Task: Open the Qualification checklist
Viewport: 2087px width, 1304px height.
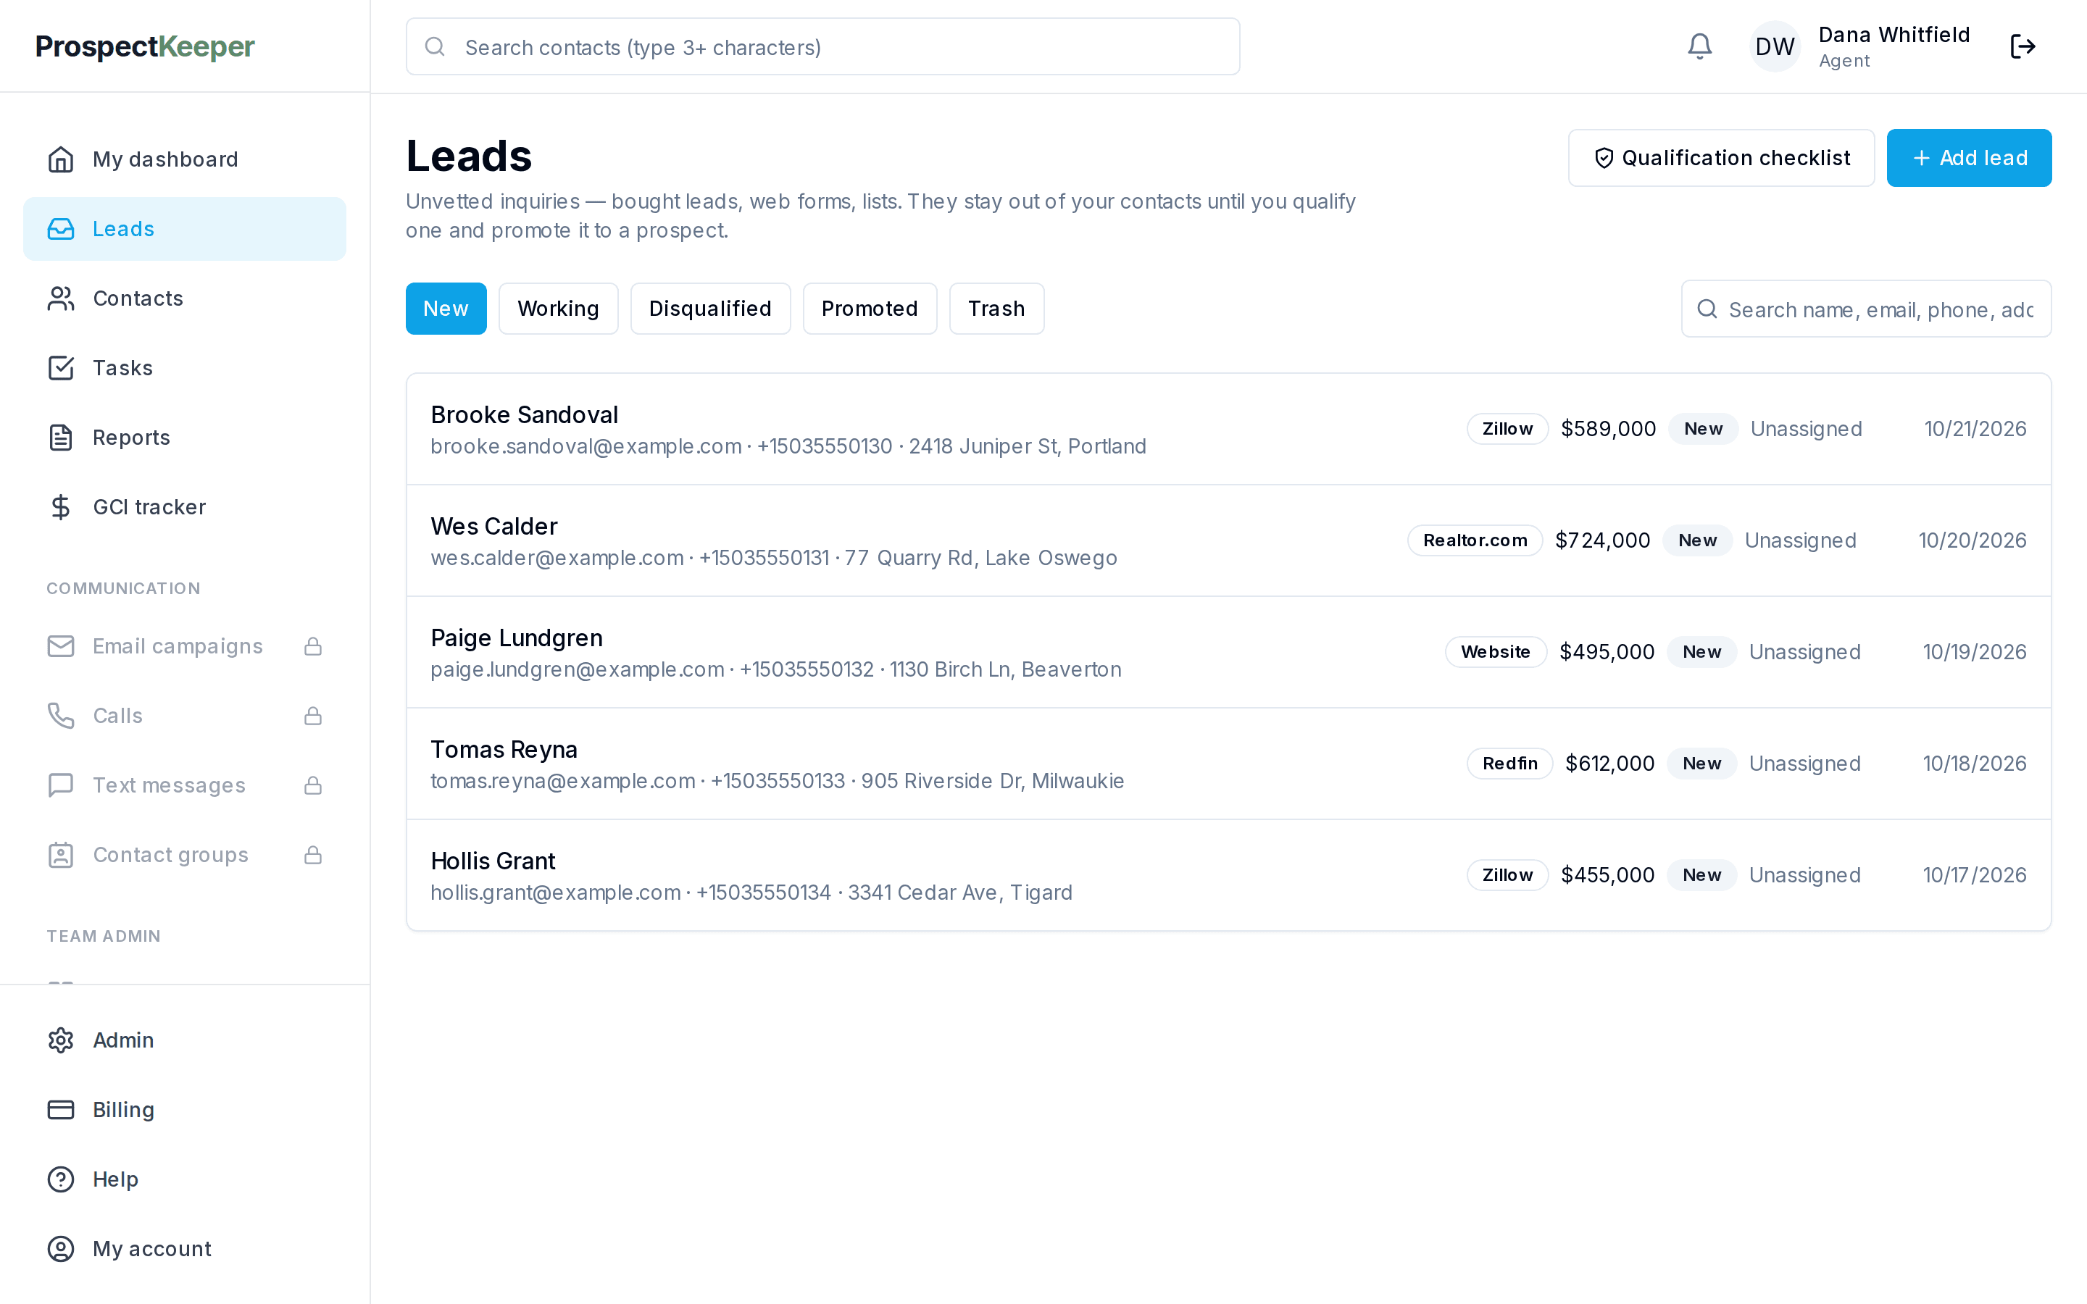Action: coord(1721,158)
